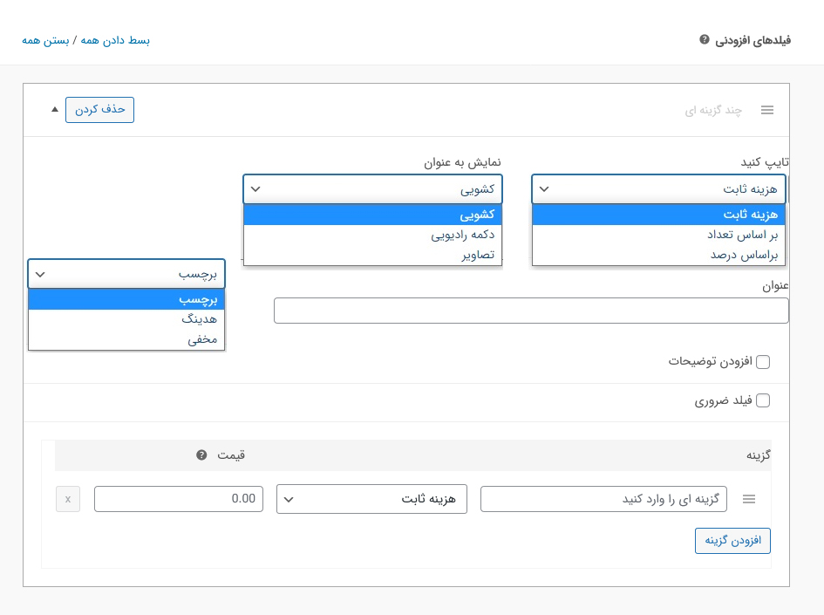
Task: Open the تایپ کنید dropdown
Action: pos(658,188)
